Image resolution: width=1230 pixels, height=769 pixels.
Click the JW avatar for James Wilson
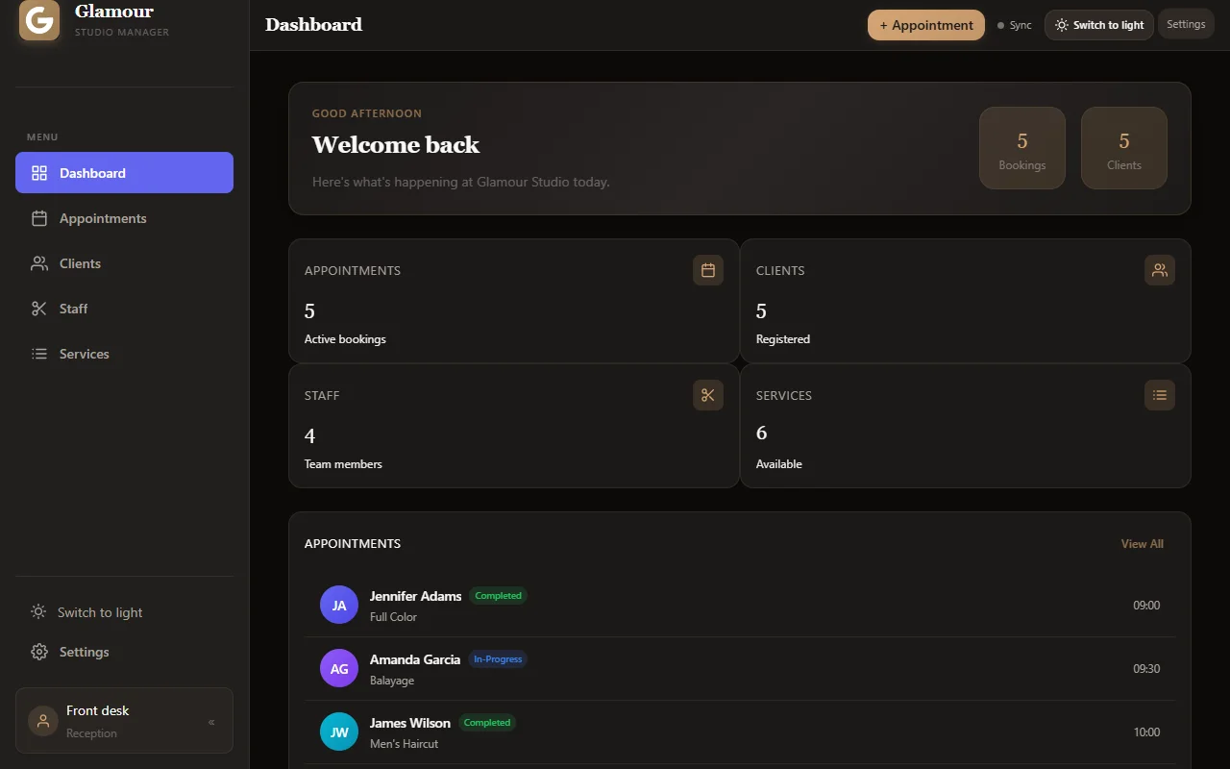click(x=339, y=732)
